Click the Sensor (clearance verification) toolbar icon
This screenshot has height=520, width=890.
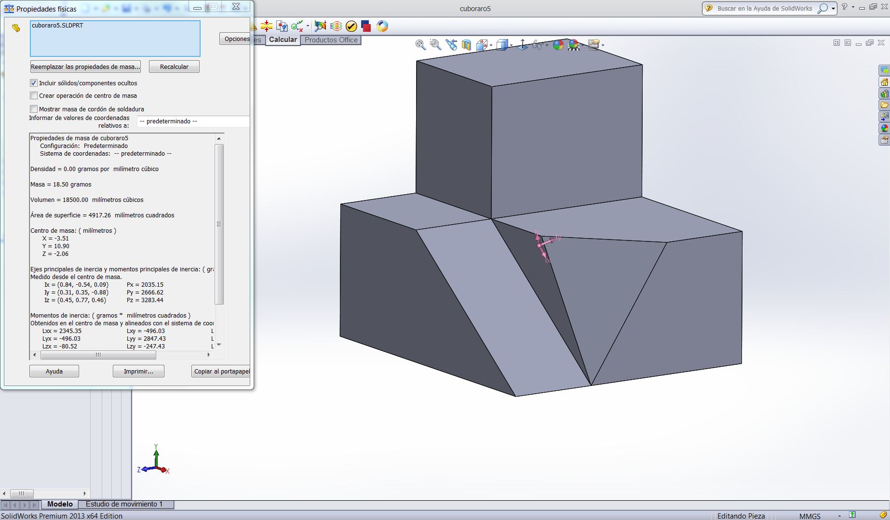(266, 26)
